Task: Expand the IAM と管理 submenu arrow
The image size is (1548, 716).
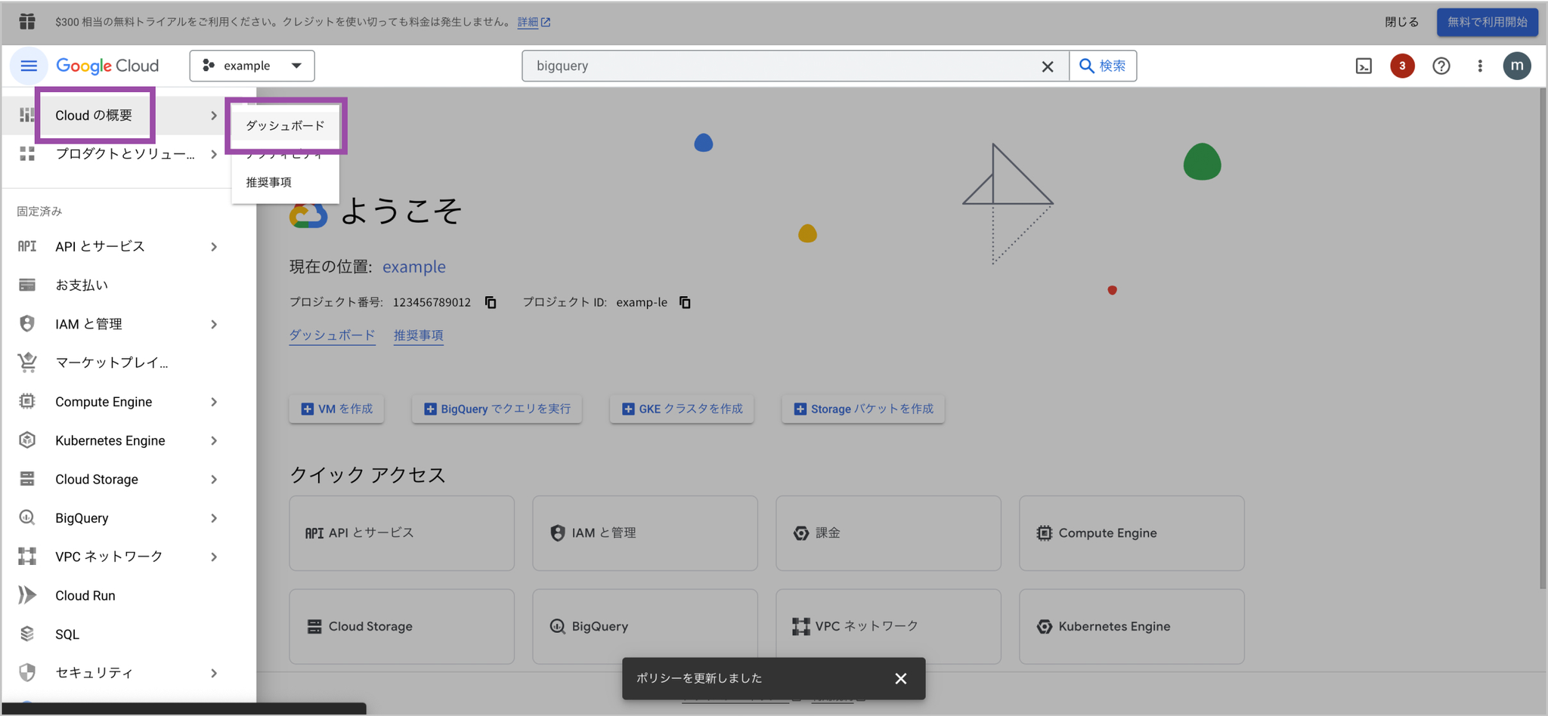Action: [x=214, y=324]
